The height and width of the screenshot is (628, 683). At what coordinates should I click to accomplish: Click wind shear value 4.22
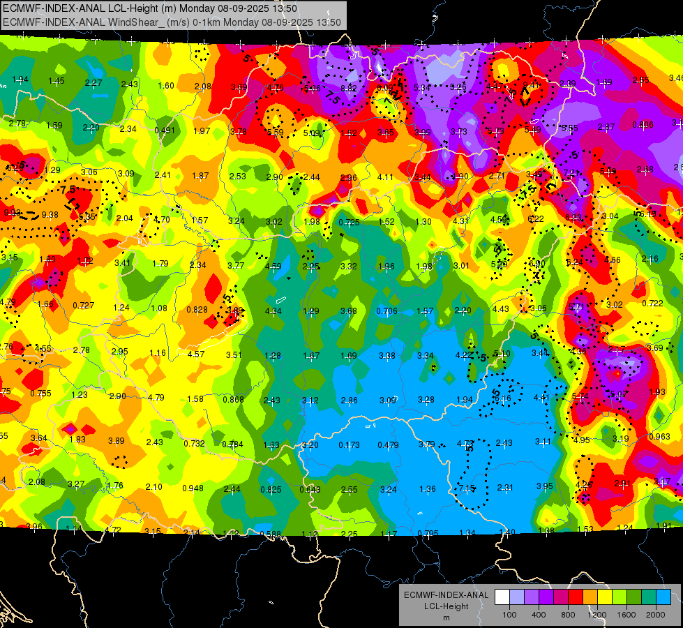pyautogui.click(x=464, y=355)
